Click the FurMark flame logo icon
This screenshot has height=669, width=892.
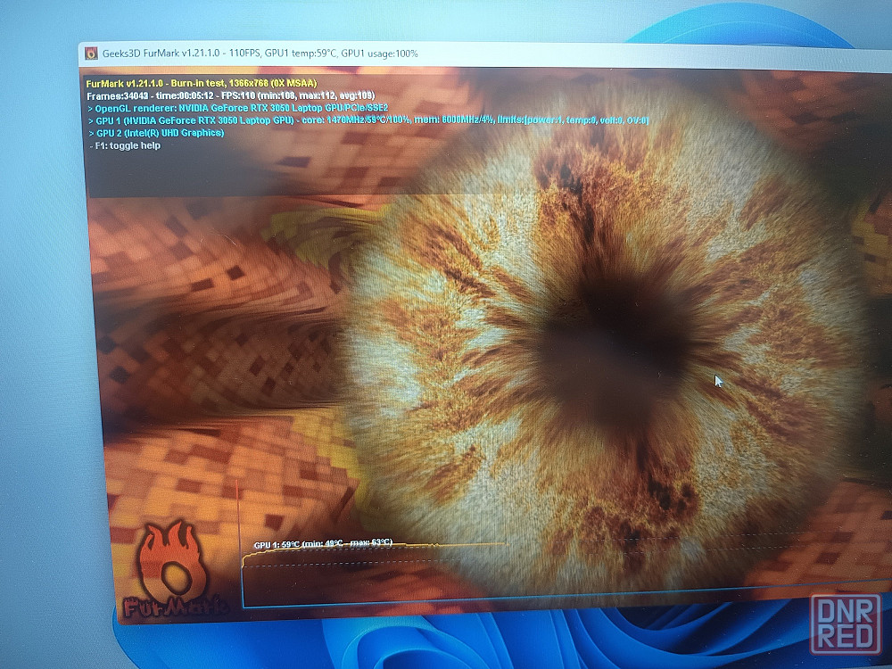point(171,558)
